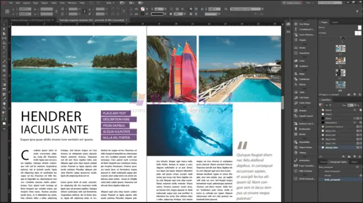This screenshot has width=363, height=203.
Task: Open the Stroke panel
Action: (300, 48)
